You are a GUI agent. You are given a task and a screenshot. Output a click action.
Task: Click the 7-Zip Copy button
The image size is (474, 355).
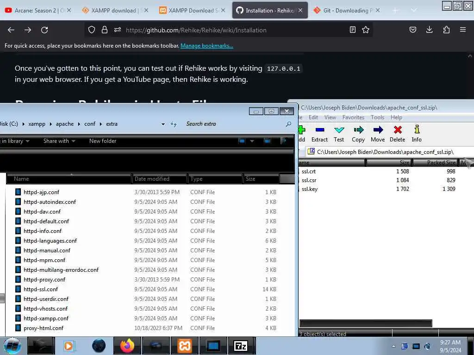(x=358, y=134)
